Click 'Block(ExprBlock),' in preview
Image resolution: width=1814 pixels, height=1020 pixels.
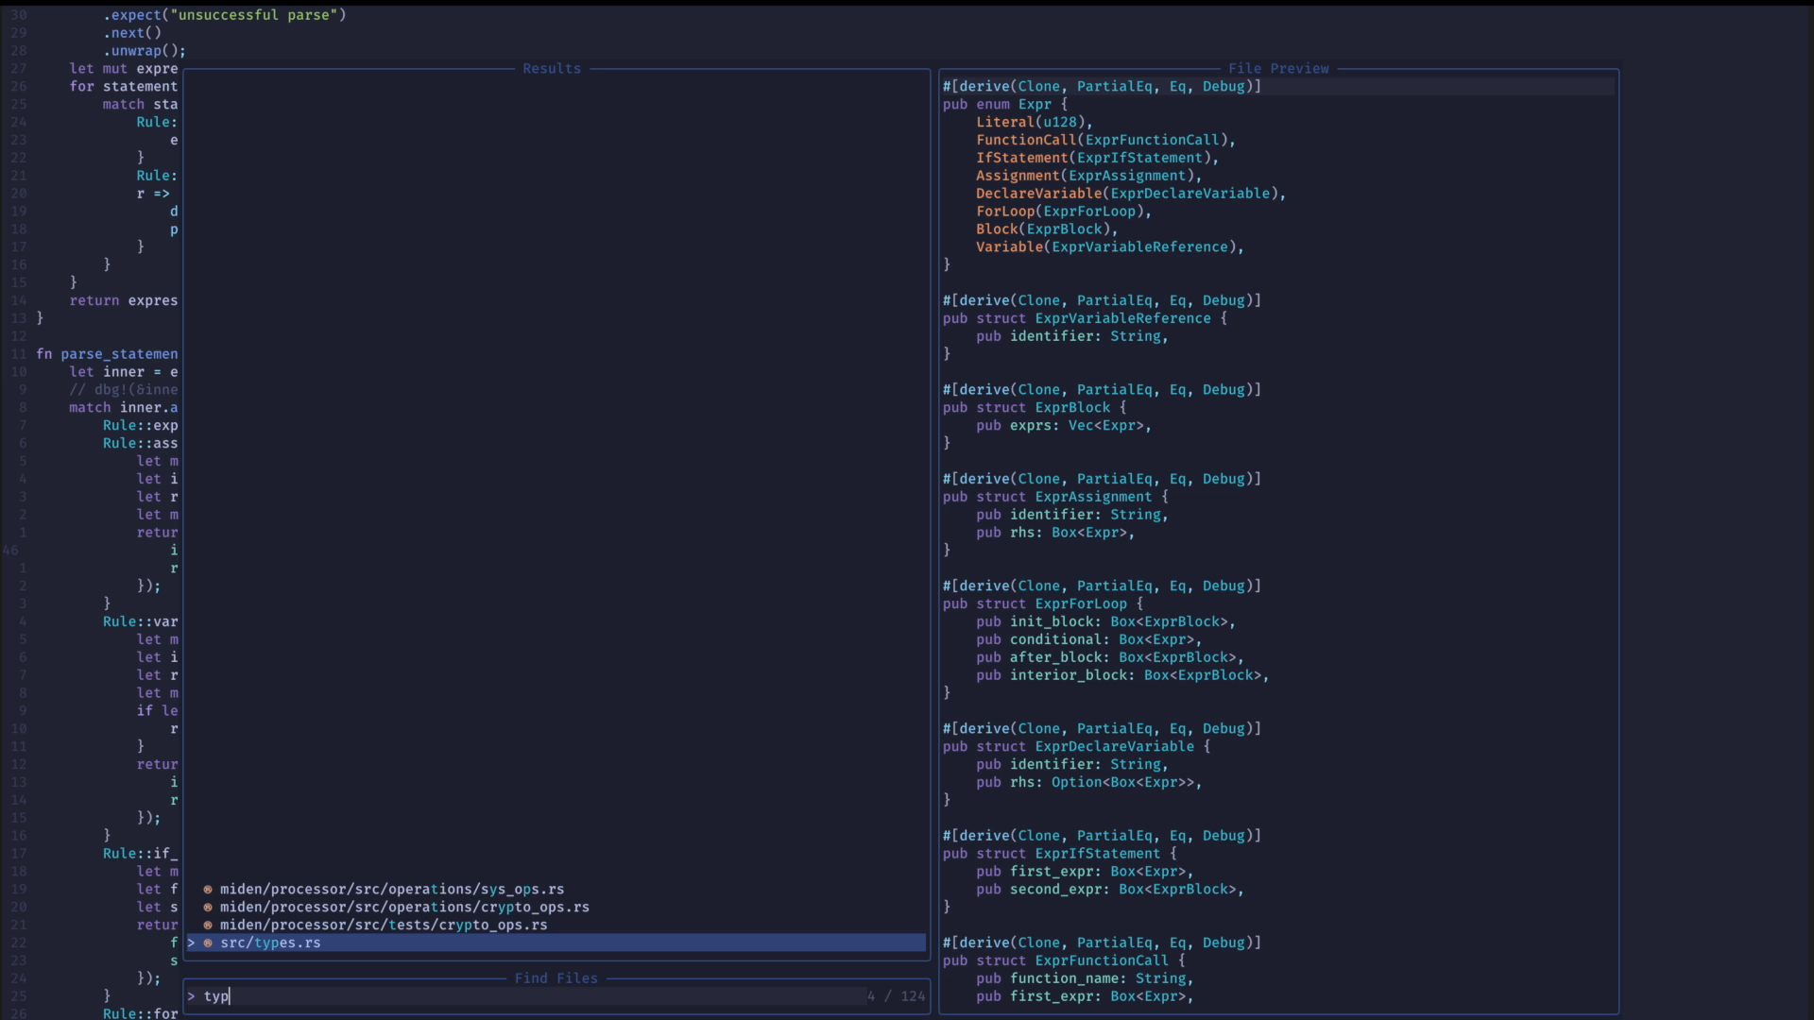[1047, 229]
